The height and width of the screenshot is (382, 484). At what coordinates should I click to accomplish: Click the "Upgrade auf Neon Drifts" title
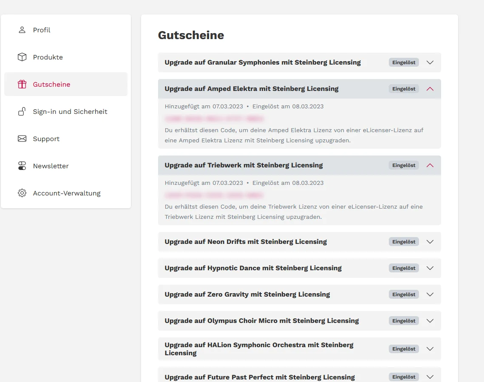246,242
